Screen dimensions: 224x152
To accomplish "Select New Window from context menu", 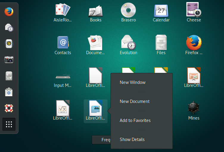I will pyautogui.click(x=133, y=82).
